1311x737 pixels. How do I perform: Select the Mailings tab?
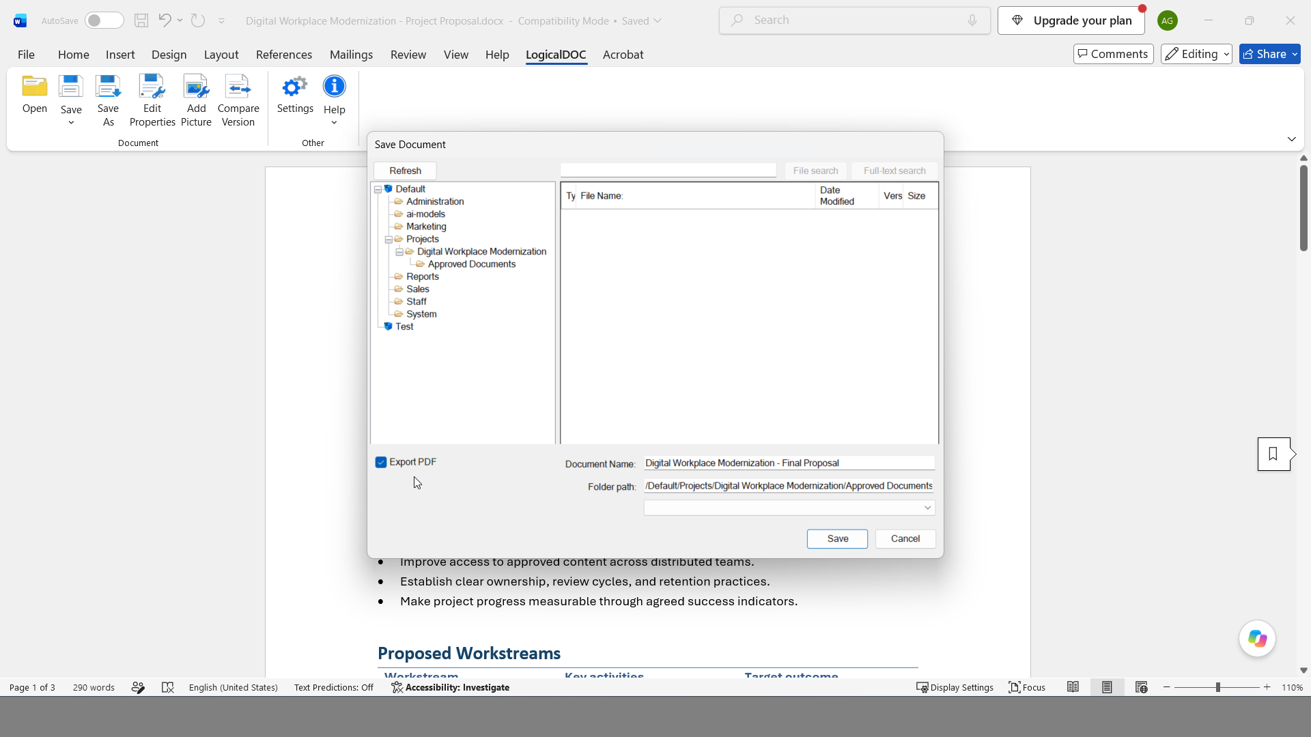[x=351, y=55]
